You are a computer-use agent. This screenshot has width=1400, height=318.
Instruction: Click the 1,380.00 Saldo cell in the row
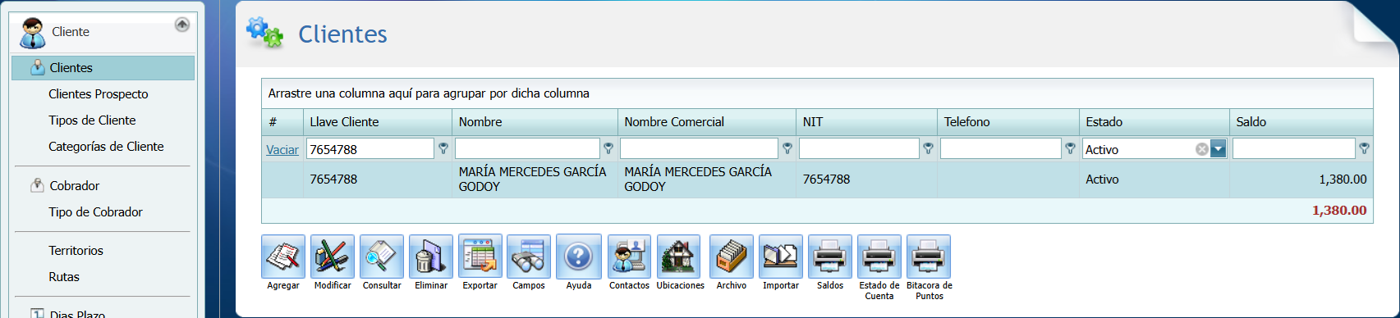1301,179
